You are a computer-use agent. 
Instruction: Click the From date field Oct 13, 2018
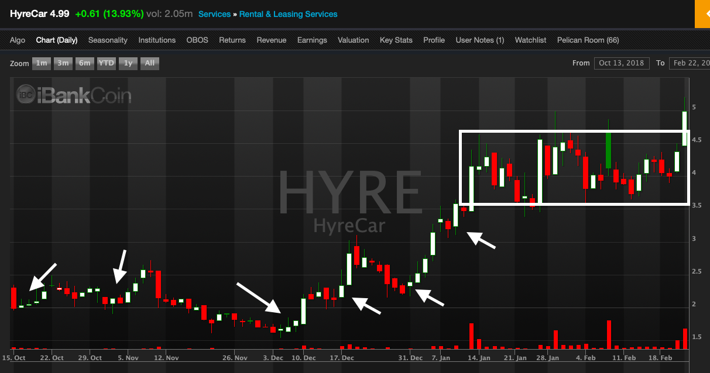[621, 63]
